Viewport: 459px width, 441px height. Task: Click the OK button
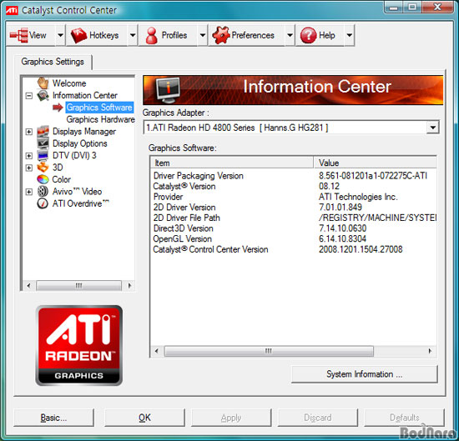pyautogui.click(x=144, y=418)
